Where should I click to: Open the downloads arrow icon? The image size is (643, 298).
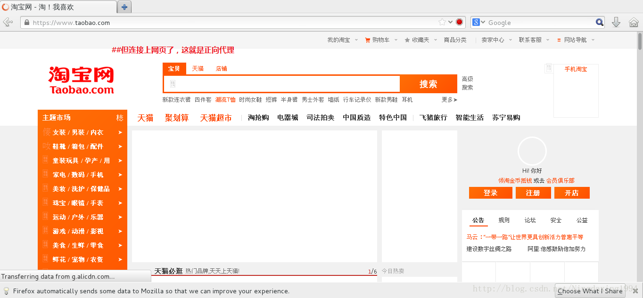point(616,22)
